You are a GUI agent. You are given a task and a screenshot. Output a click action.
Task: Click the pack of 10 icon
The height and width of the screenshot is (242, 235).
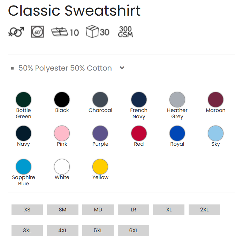coord(65,32)
